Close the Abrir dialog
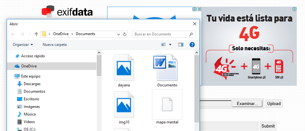The image size is (305, 131). [194, 24]
